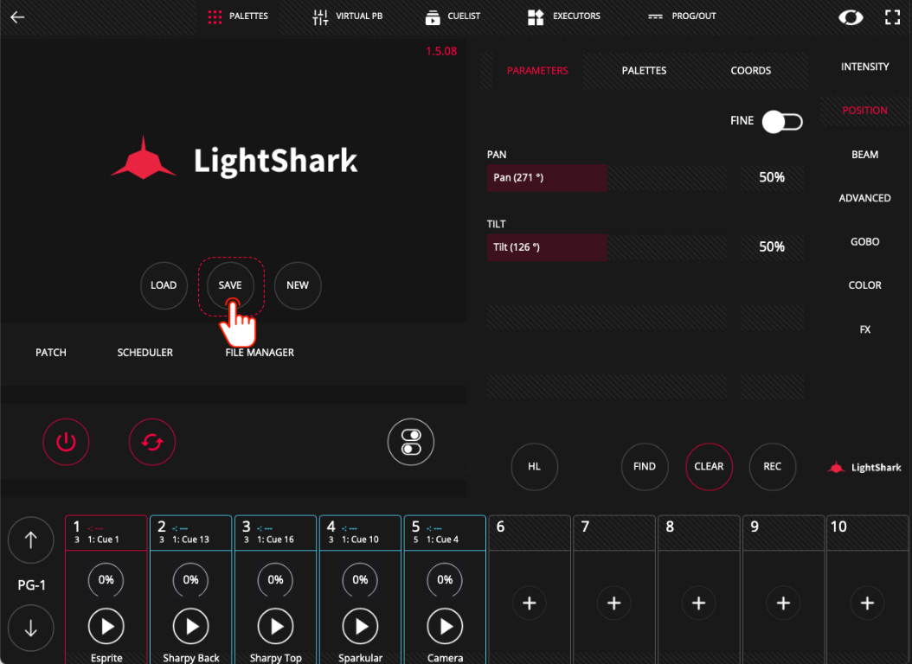Image resolution: width=912 pixels, height=664 pixels.
Task: Play the Sharpy Top cuelist
Action: 276,626
